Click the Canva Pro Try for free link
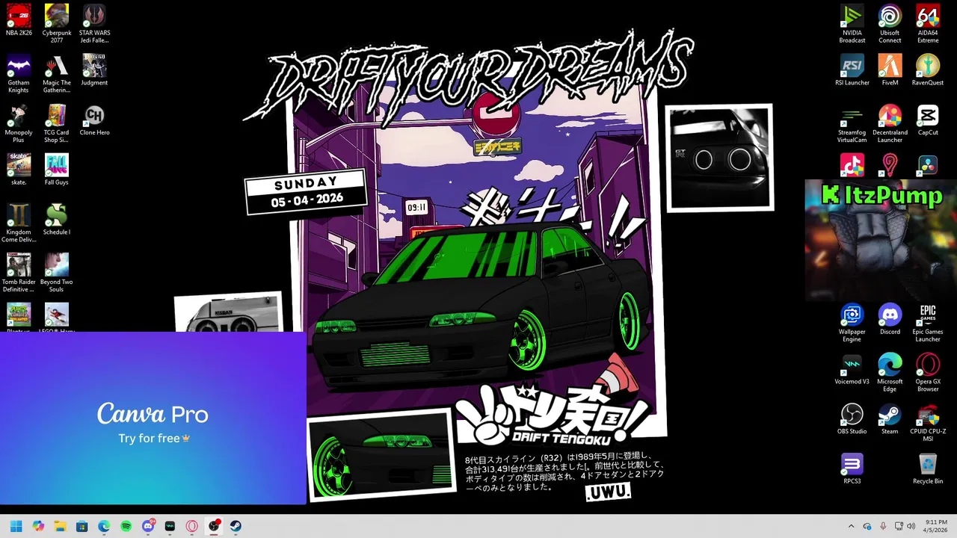The image size is (957, 538). click(x=154, y=438)
